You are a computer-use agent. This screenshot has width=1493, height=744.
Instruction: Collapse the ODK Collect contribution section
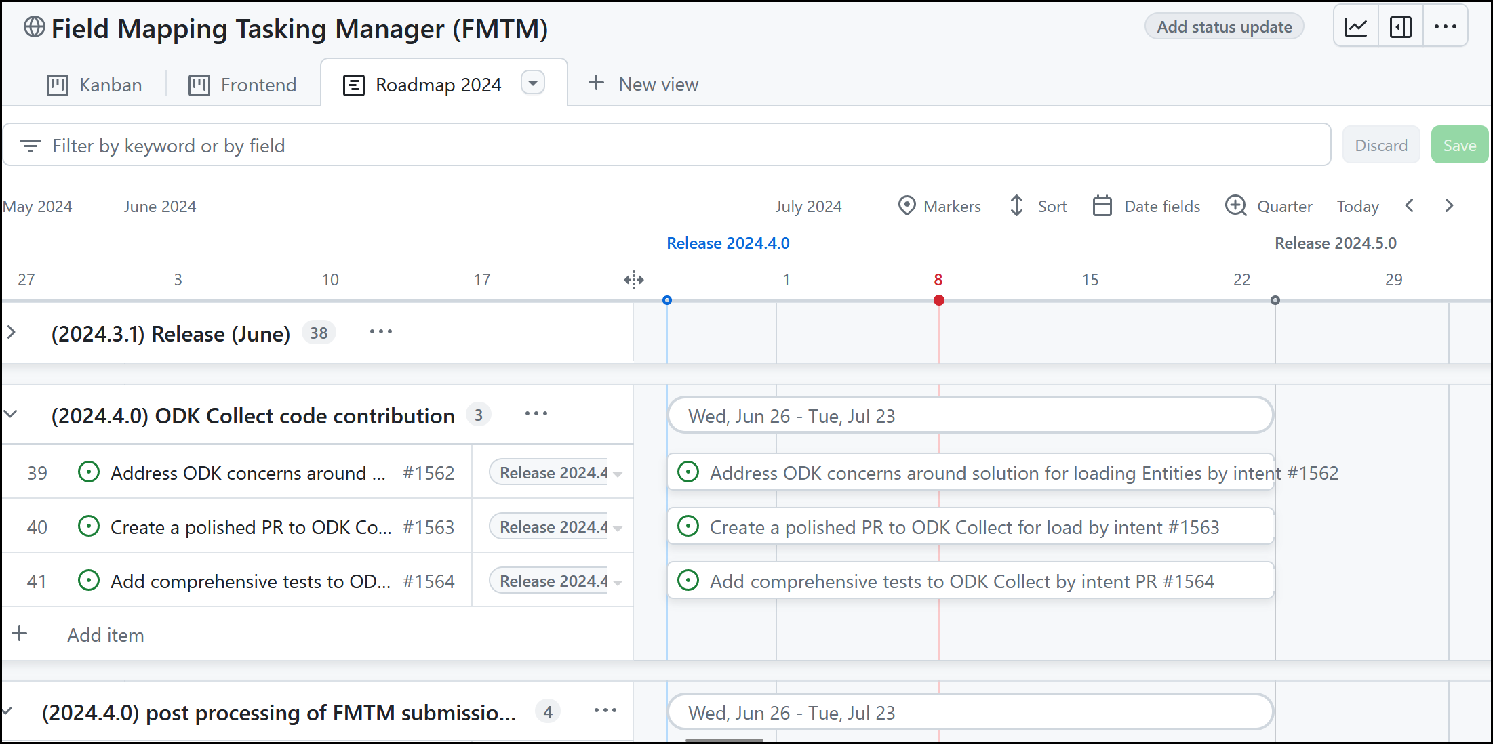(x=14, y=414)
